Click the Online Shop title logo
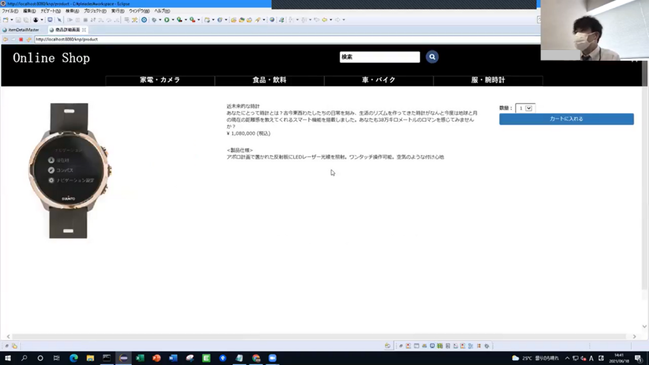The height and width of the screenshot is (365, 649). point(51,58)
